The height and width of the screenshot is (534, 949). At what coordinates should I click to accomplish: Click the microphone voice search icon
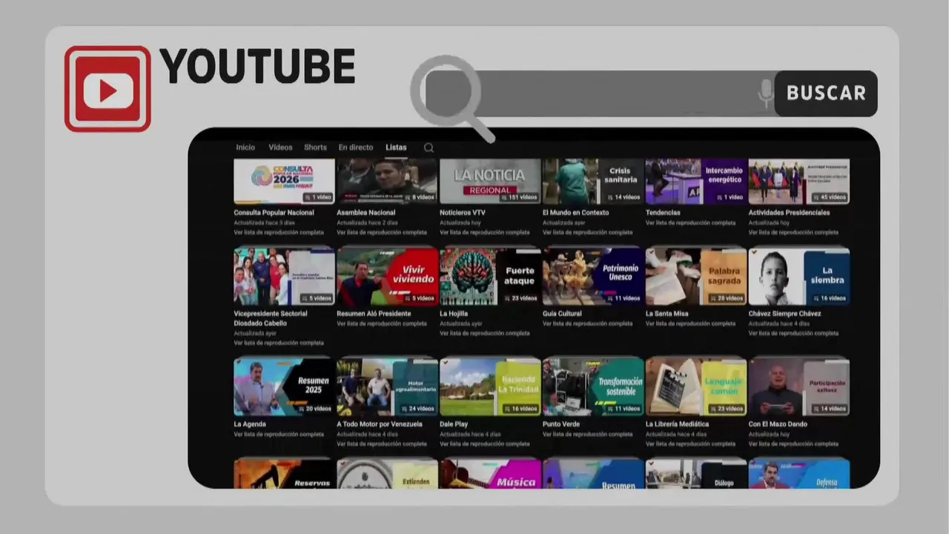766,93
